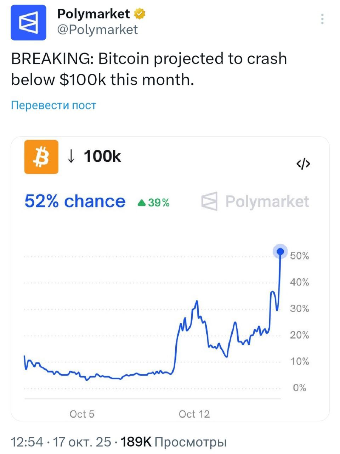
Task: Click the '52% chance' headline
Action: click(75, 201)
